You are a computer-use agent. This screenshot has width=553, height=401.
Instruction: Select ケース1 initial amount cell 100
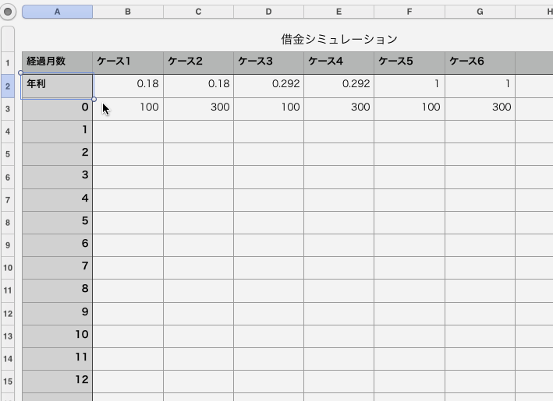click(128, 109)
